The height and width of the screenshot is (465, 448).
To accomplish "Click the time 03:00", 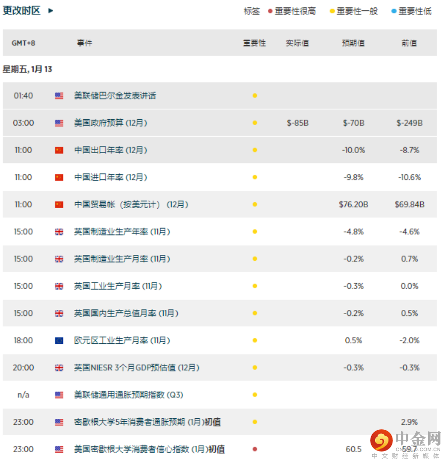I will 23,123.
